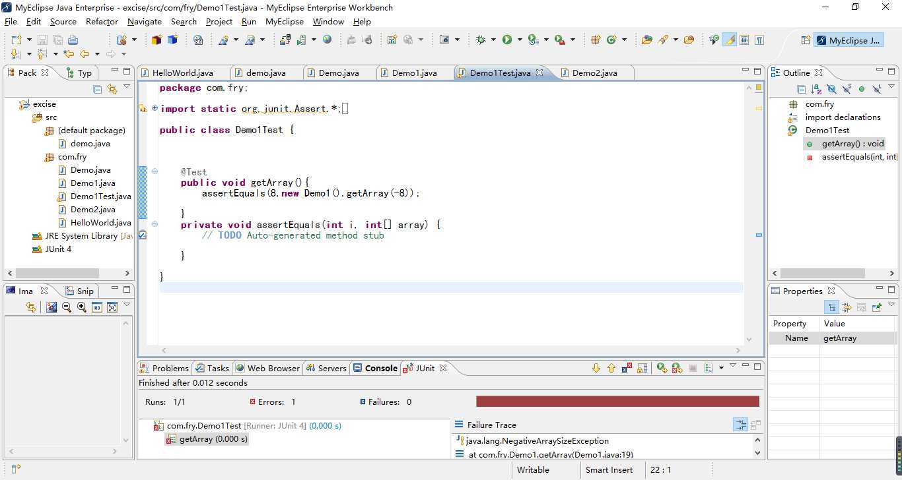Click the red JUnit progress bar

click(617, 402)
